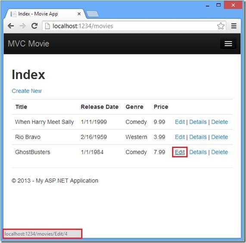Viewport: 246px width, 243px height.
Task: Close the Index - Movie App tab
Action: click(79, 14)
